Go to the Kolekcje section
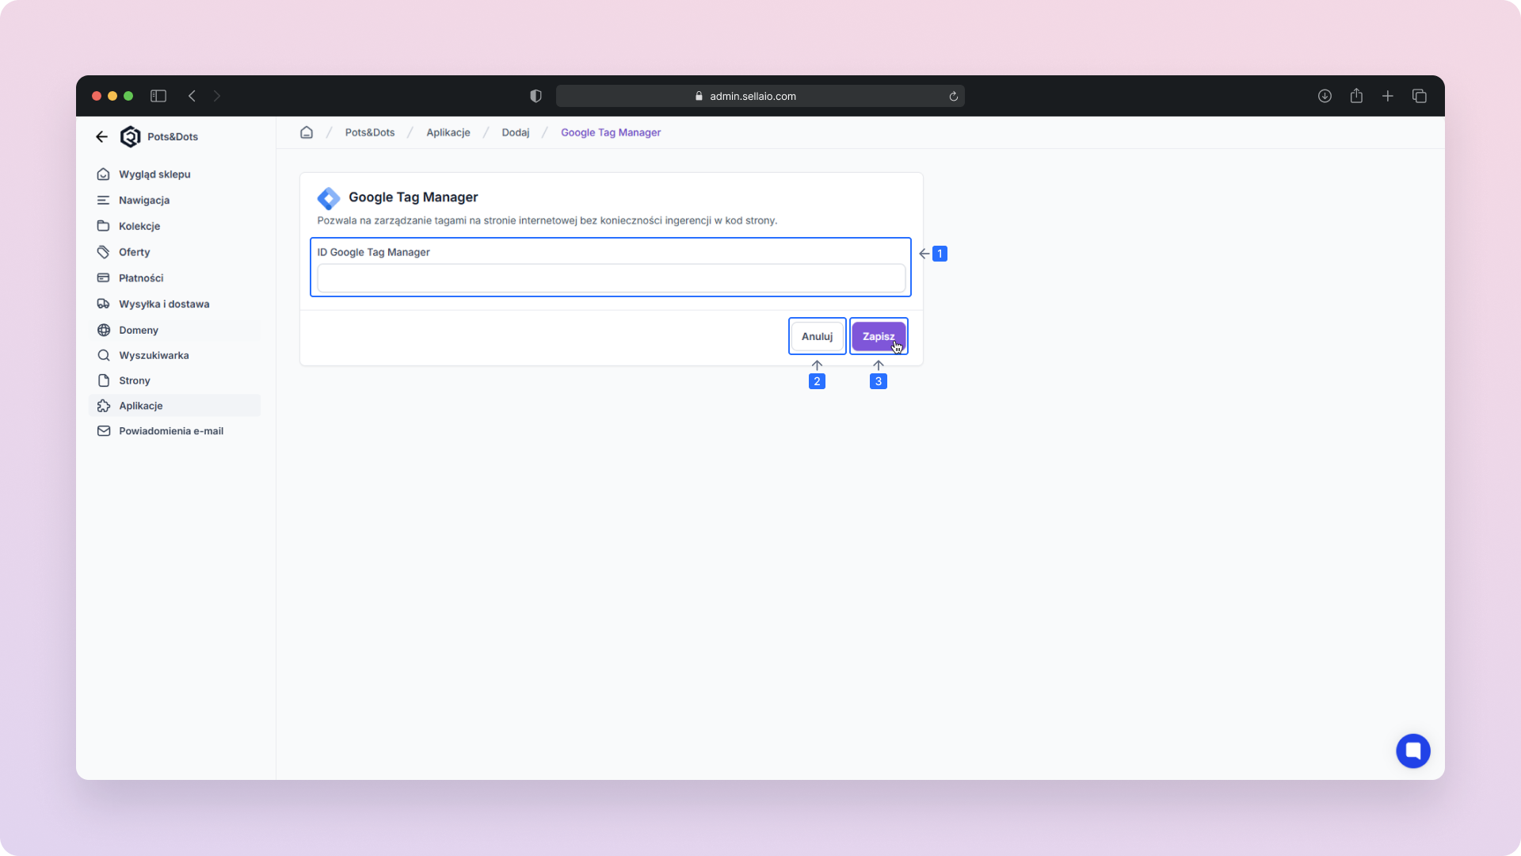1521x856 pixels. (x=139, y=226)
